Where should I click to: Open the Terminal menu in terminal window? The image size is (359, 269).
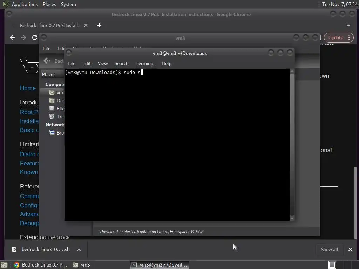click(145, 63)
